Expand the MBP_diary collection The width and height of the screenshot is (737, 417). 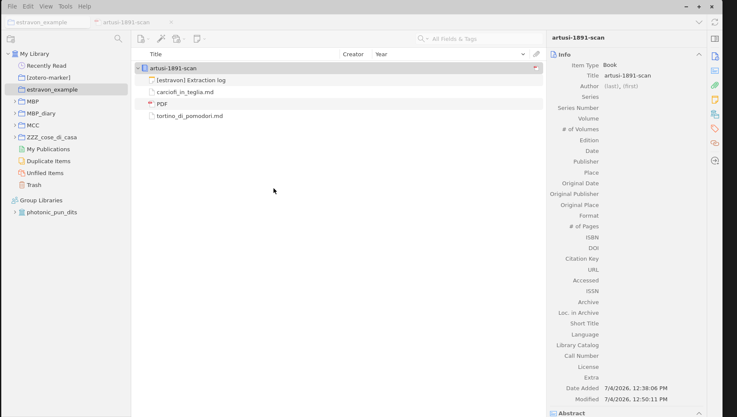15,113
